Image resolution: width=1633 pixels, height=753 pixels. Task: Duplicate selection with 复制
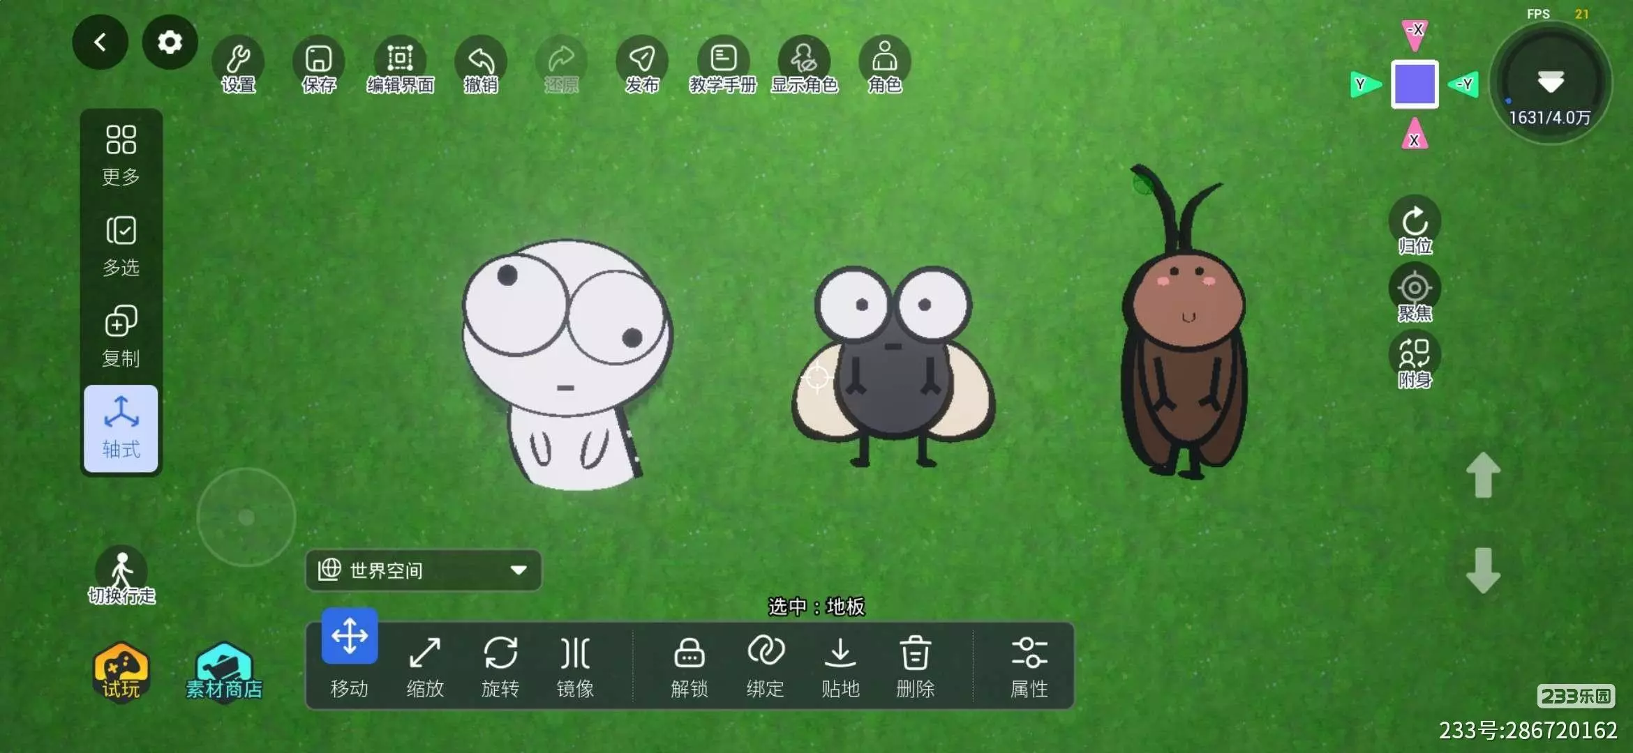(121, 337)
